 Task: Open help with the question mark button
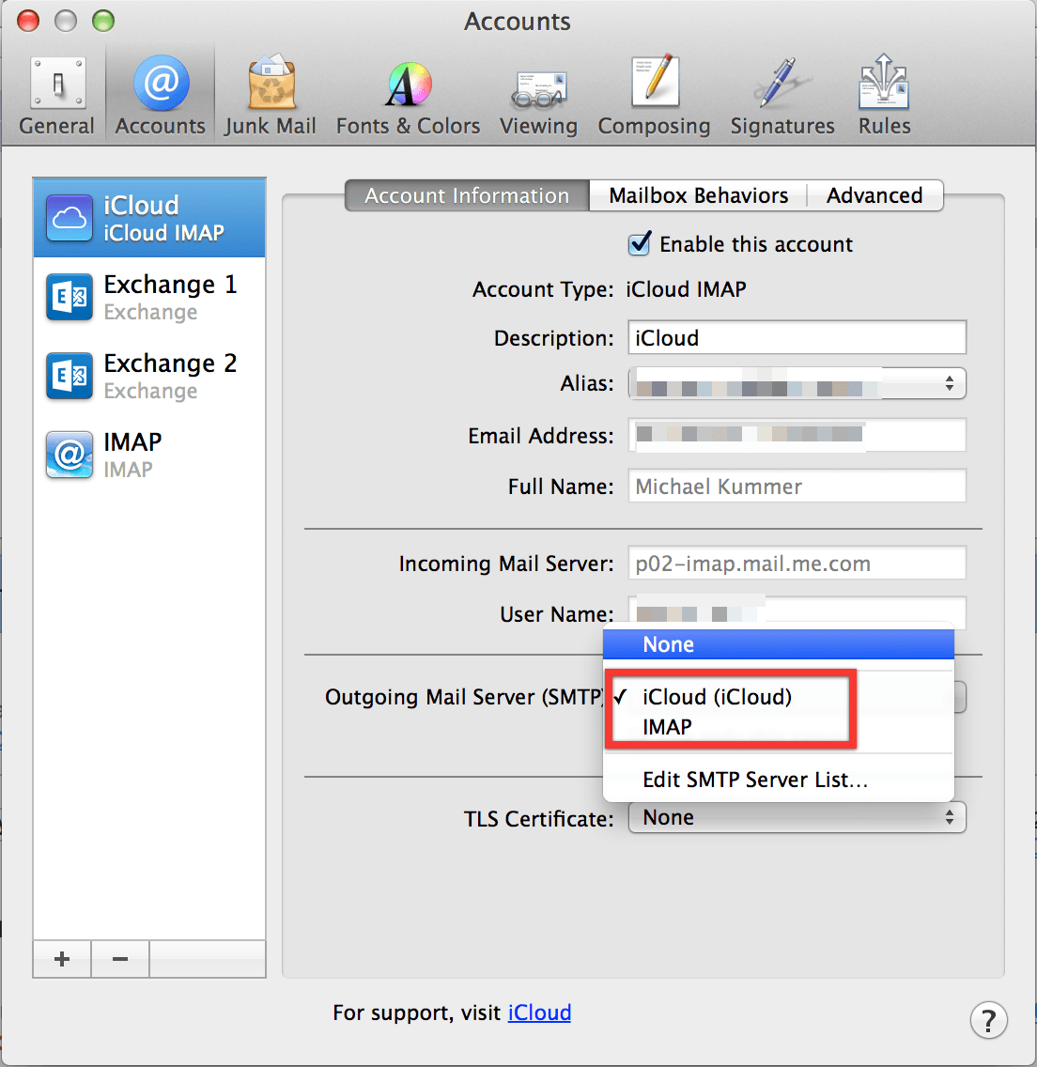pyautogui.click(x=989, y=1020)
